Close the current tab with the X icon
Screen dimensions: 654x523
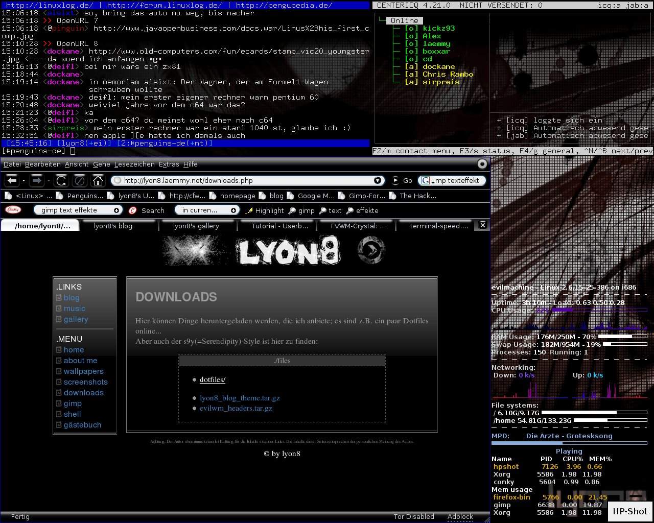pyautogui.click(x=482, y=225)
